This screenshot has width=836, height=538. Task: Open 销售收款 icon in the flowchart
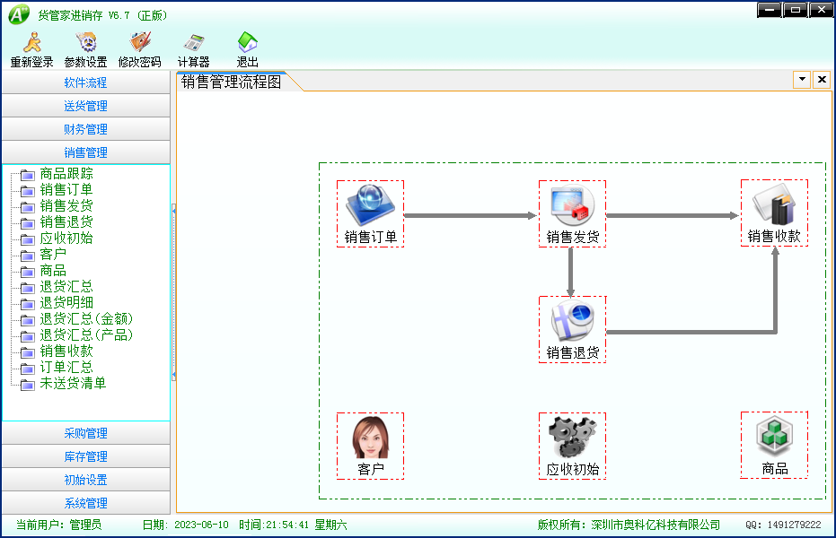coord(774,204)
